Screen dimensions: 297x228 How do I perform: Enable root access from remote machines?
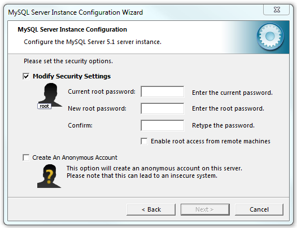[144, 141]
